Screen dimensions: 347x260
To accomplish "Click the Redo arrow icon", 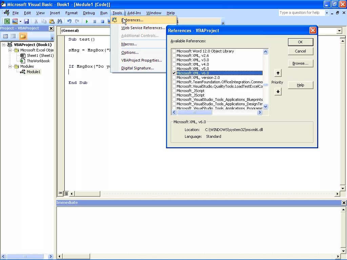I will pyautogui.click(x=77, y=21).
